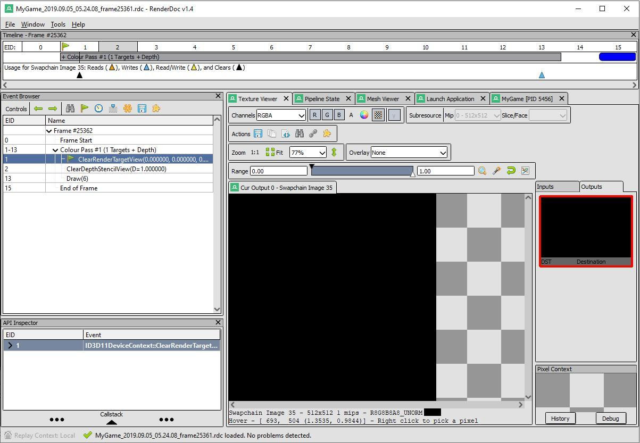Switch to the MyGame [PID 5456] tab
This screenshot has height=443, width=640.
pos(528,99)
